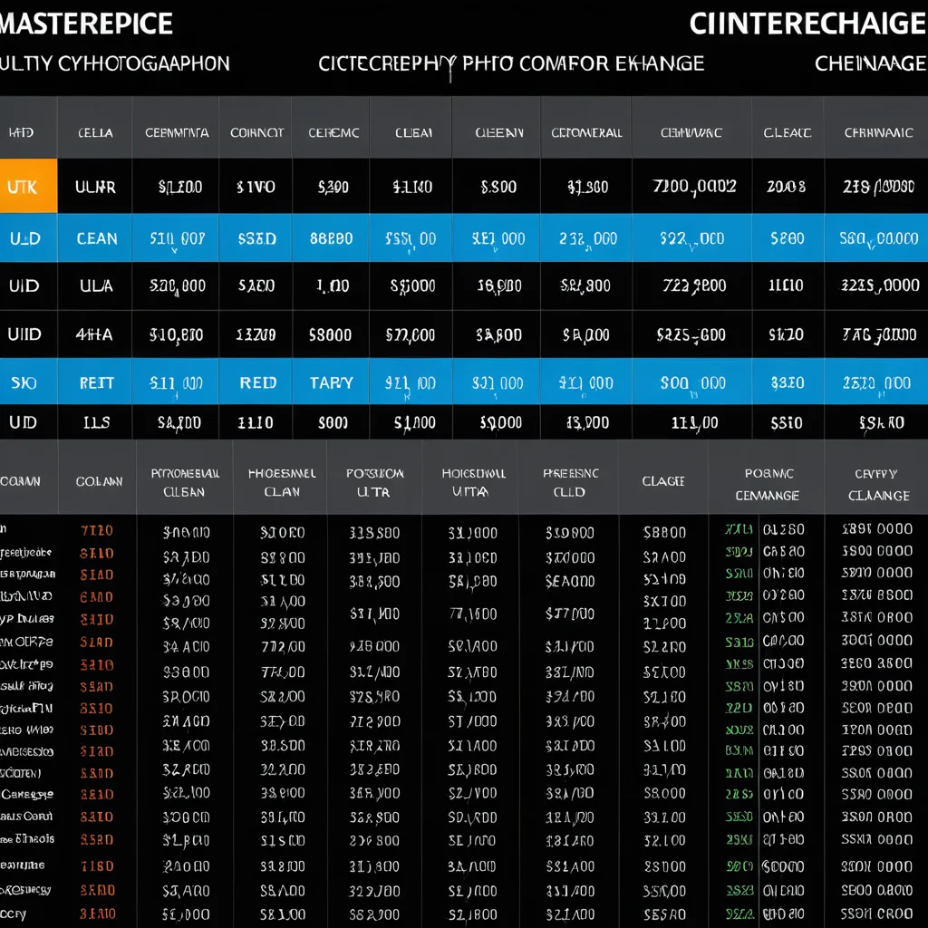Click the "ULNR" cell

click(94, 187)
